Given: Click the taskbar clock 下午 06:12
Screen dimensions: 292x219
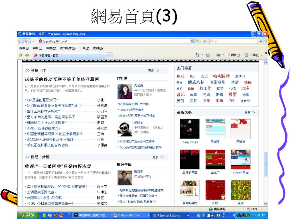Looking at the screenshot, I should [258, 215].
